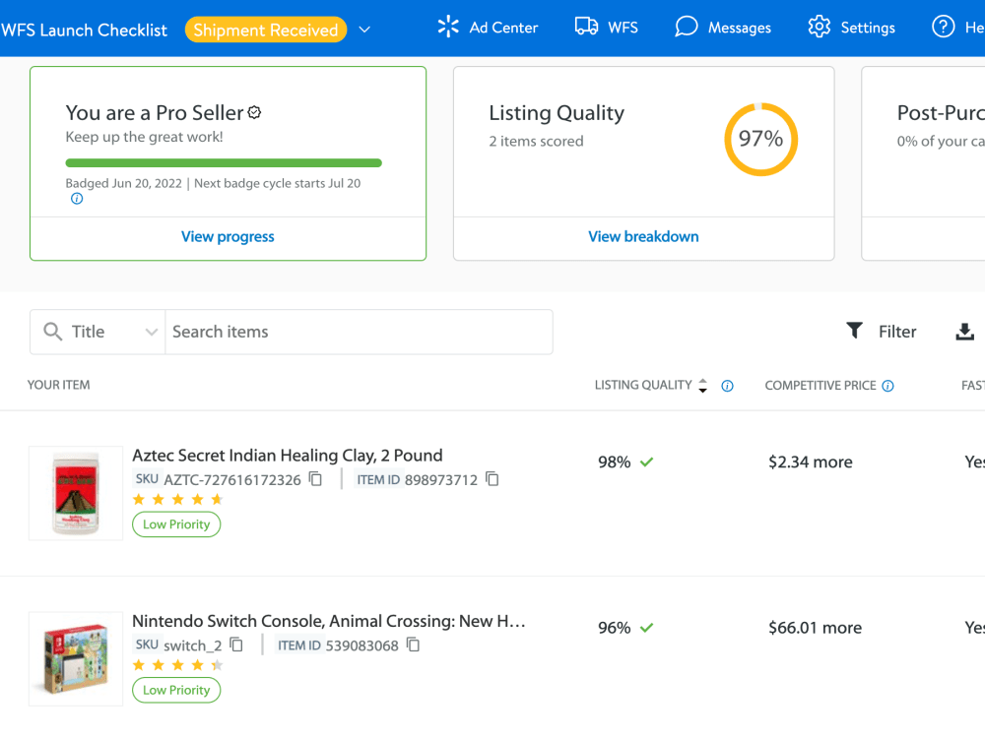Expand the WFS Launch Checklist chevron

coord(364,30)
